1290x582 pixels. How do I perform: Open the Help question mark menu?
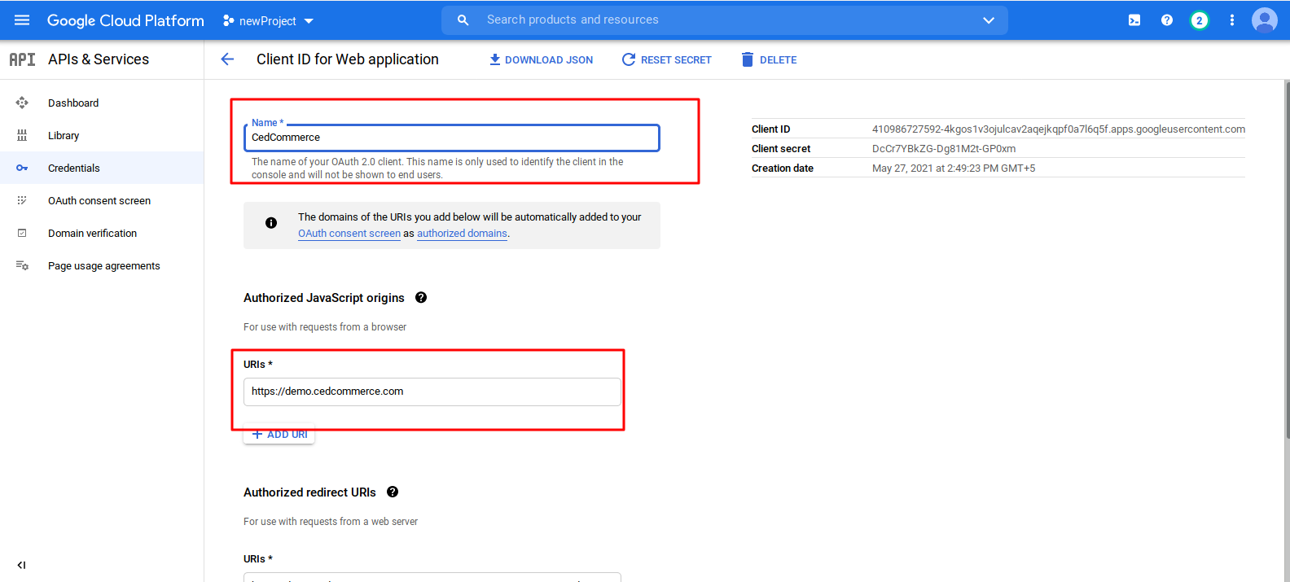click(1167, 20)
